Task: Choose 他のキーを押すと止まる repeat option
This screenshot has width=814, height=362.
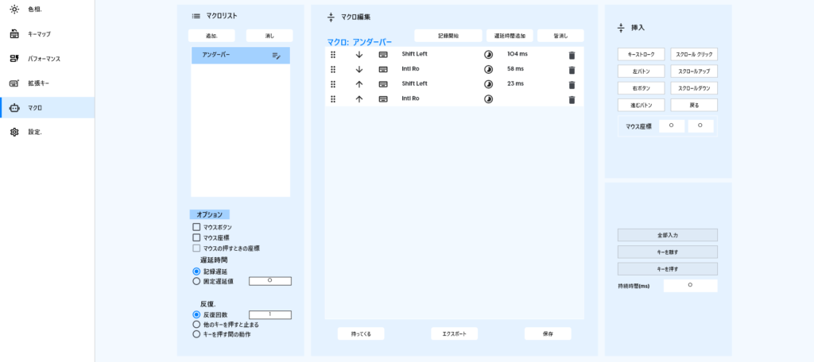Action: coord(196,324)
